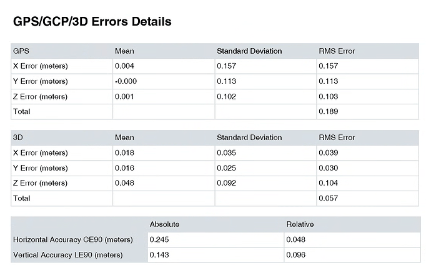
Task: Select the GPS table RMS Error header
Action: [337, 51]
